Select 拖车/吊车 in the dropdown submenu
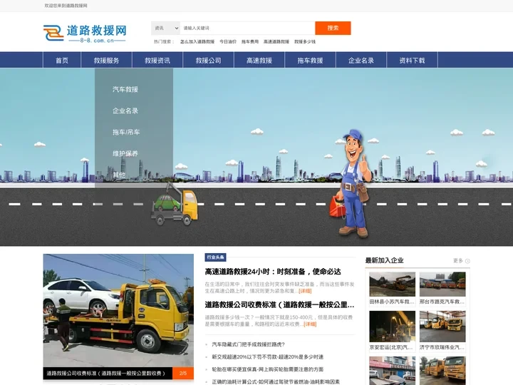Viewport: 513px width, 385px height. [126, 132]
